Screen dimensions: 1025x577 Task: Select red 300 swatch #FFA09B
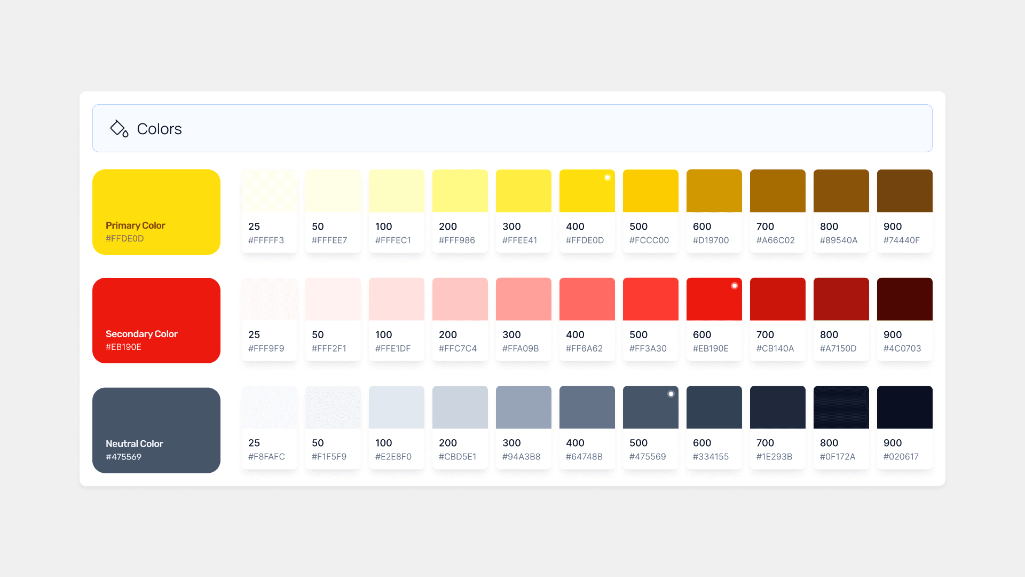pos(523,299)
